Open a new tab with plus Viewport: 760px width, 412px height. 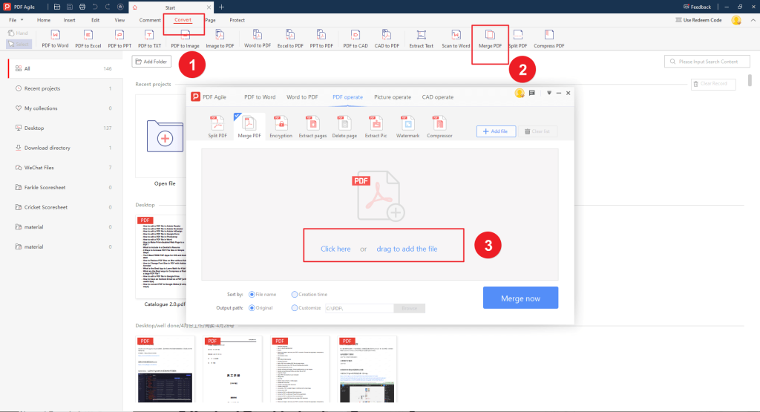point(221,7)
